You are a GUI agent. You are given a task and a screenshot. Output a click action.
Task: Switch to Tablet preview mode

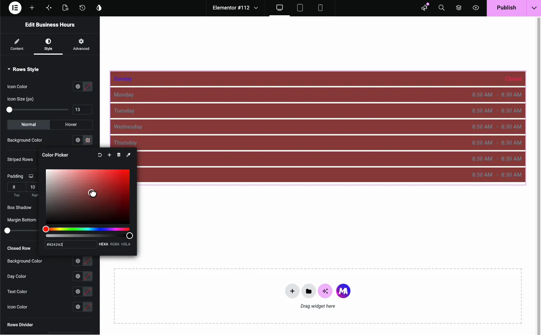pyautogui.click(x=300, y=8)
